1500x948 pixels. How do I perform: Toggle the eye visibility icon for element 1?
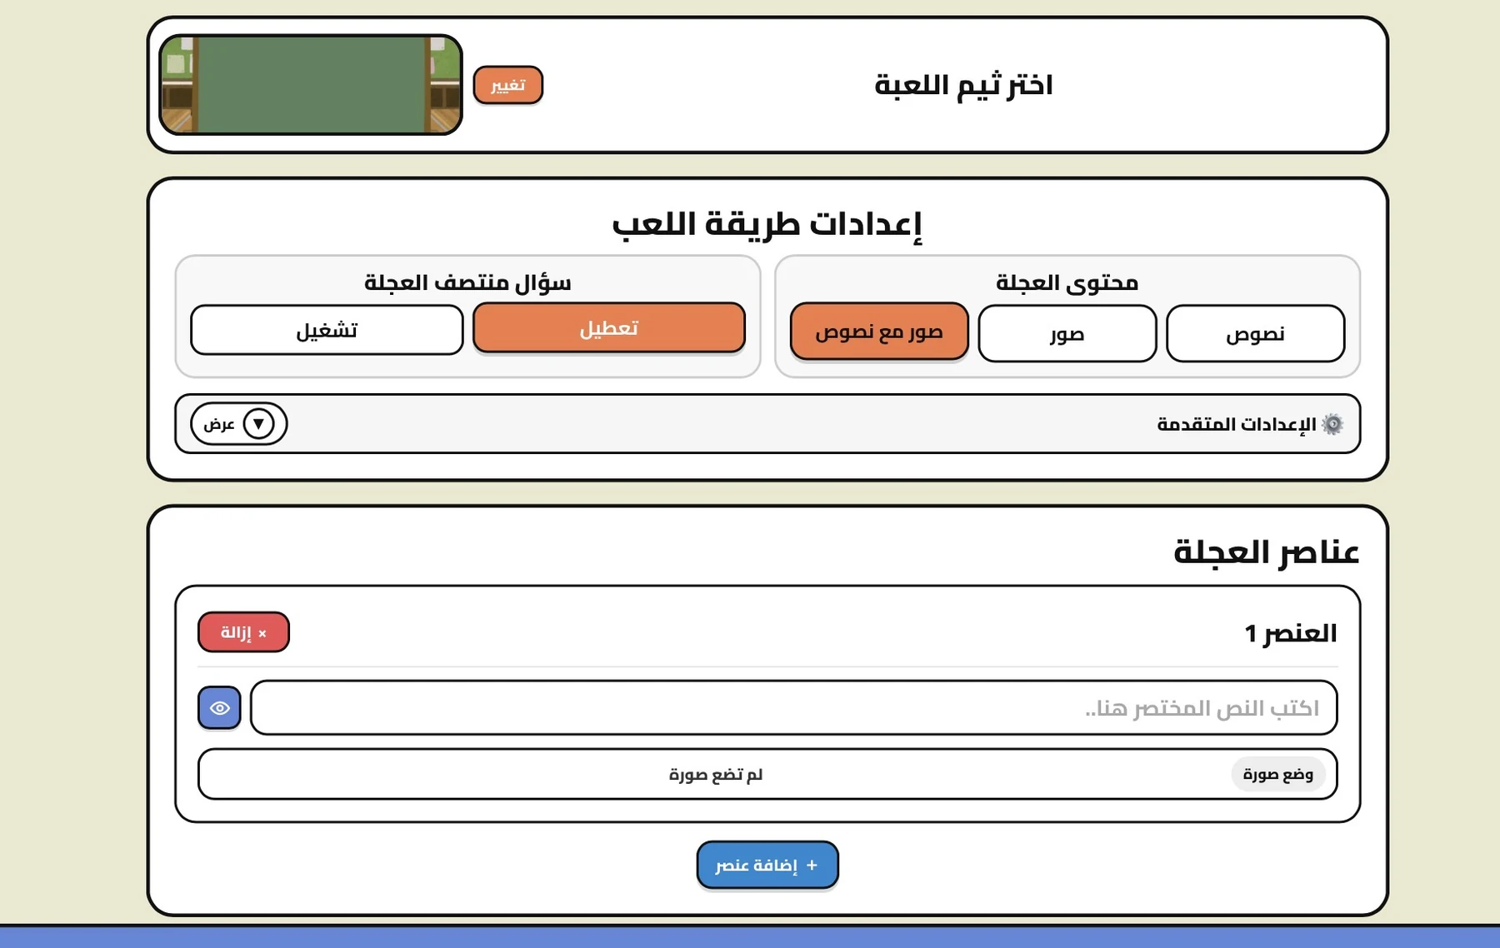219,707
